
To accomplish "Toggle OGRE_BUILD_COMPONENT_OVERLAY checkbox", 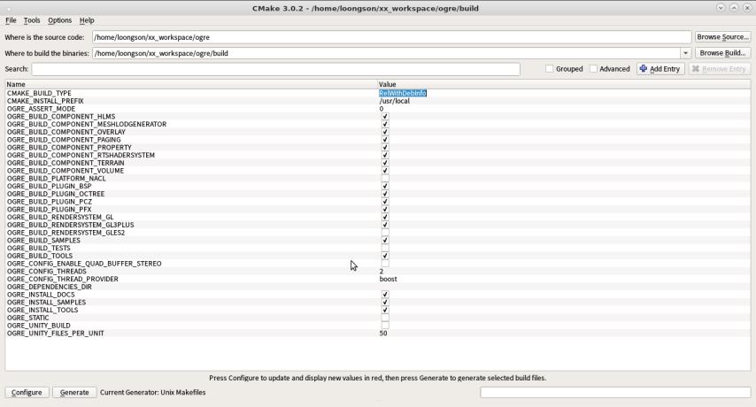I will click(x=385, y=132).
